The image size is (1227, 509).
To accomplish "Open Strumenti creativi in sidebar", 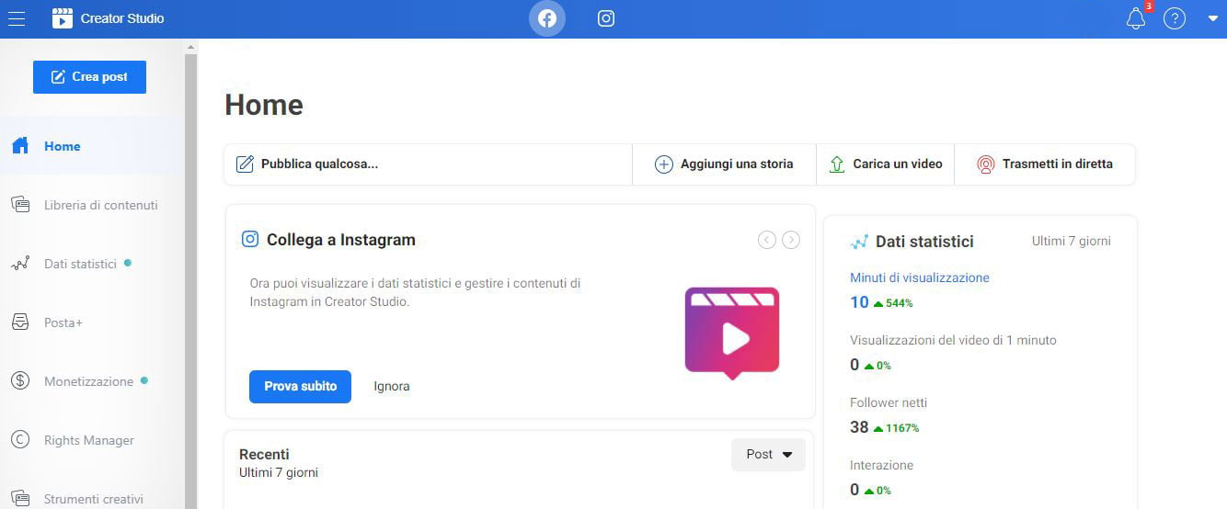I will click(94, 499).
